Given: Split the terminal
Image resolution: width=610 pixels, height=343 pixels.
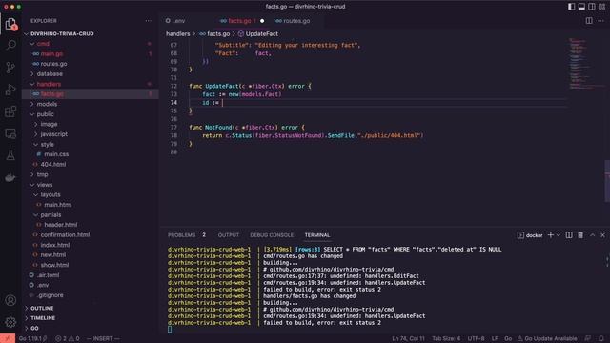Looking at the screenshot, I should 569,235.
